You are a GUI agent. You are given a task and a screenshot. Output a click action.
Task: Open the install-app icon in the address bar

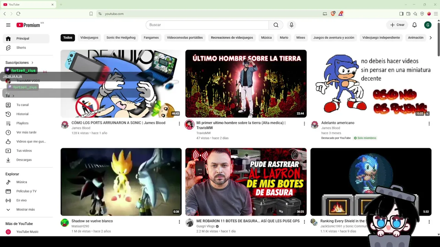click(325, 14)
